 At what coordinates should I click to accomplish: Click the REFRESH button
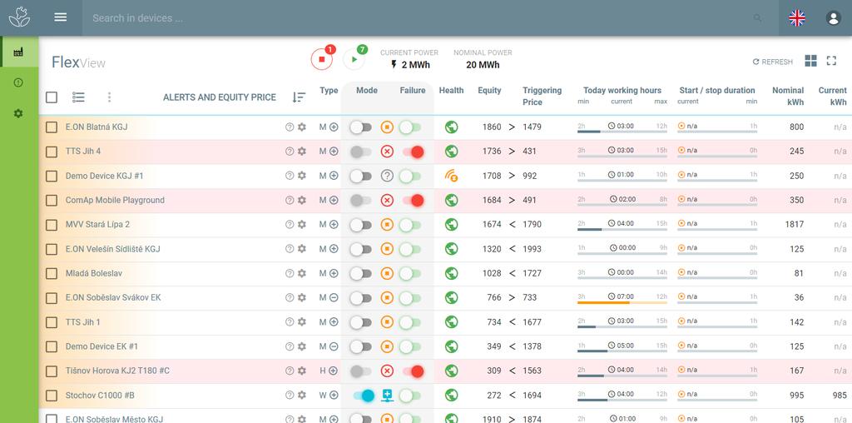coord(773,62)
